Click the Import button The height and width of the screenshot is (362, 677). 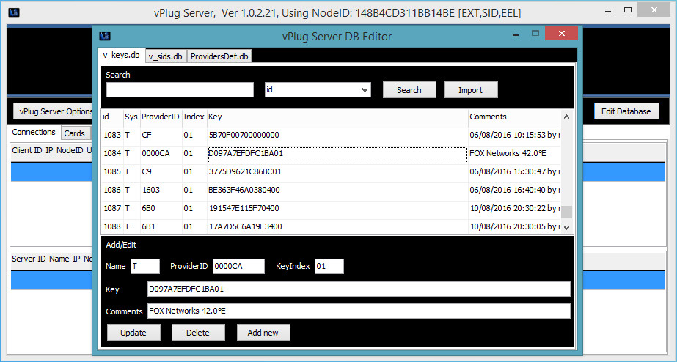(471, 90)
